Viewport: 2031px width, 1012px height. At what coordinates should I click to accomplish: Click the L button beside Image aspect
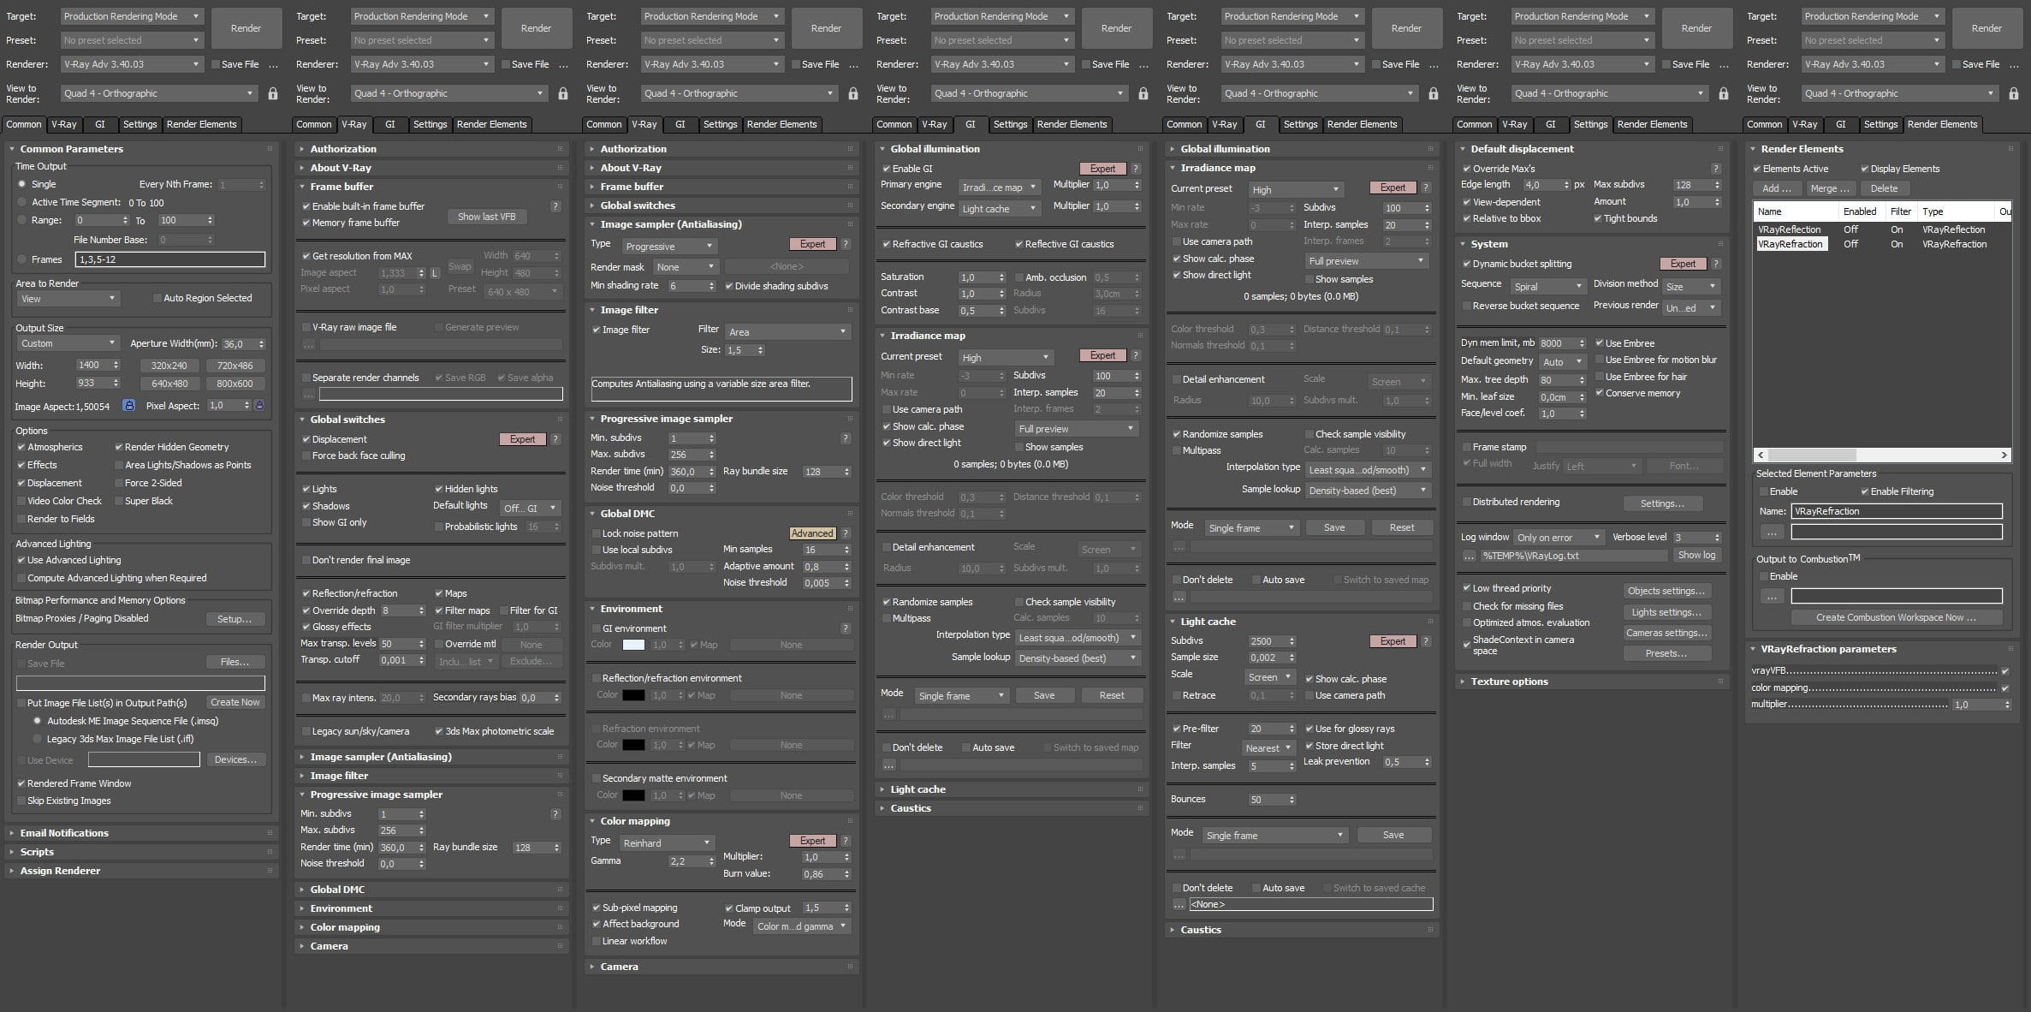point(433,272)
